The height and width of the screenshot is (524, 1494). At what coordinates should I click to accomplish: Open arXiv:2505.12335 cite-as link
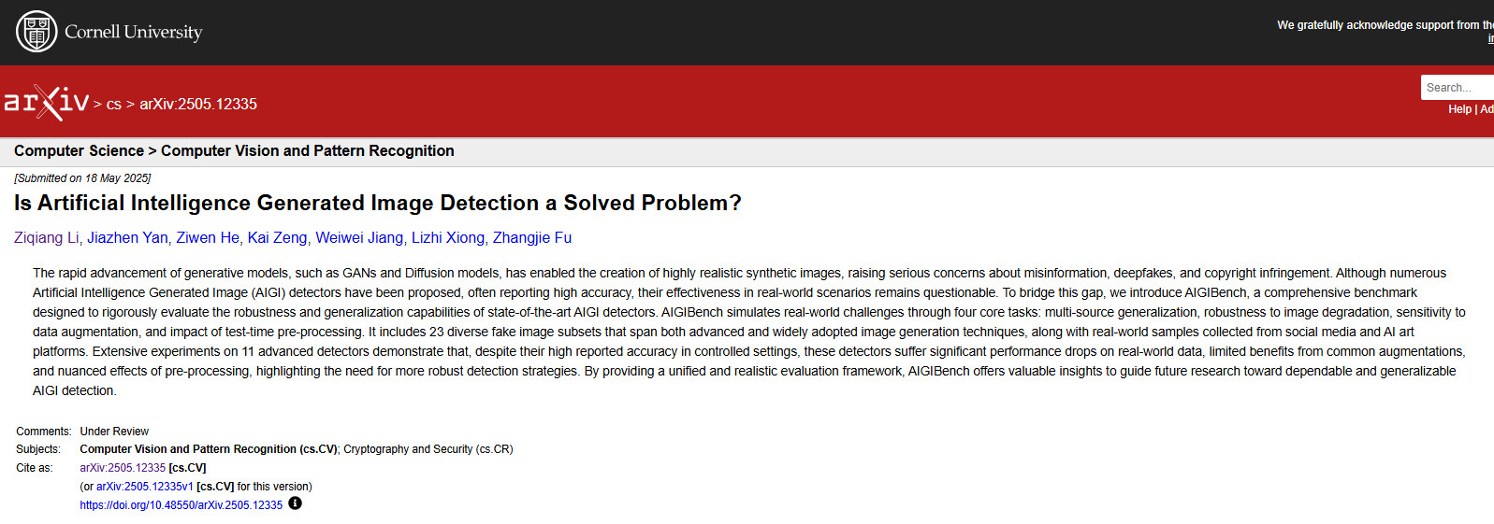pyautogui.click(x=123, y=468)
